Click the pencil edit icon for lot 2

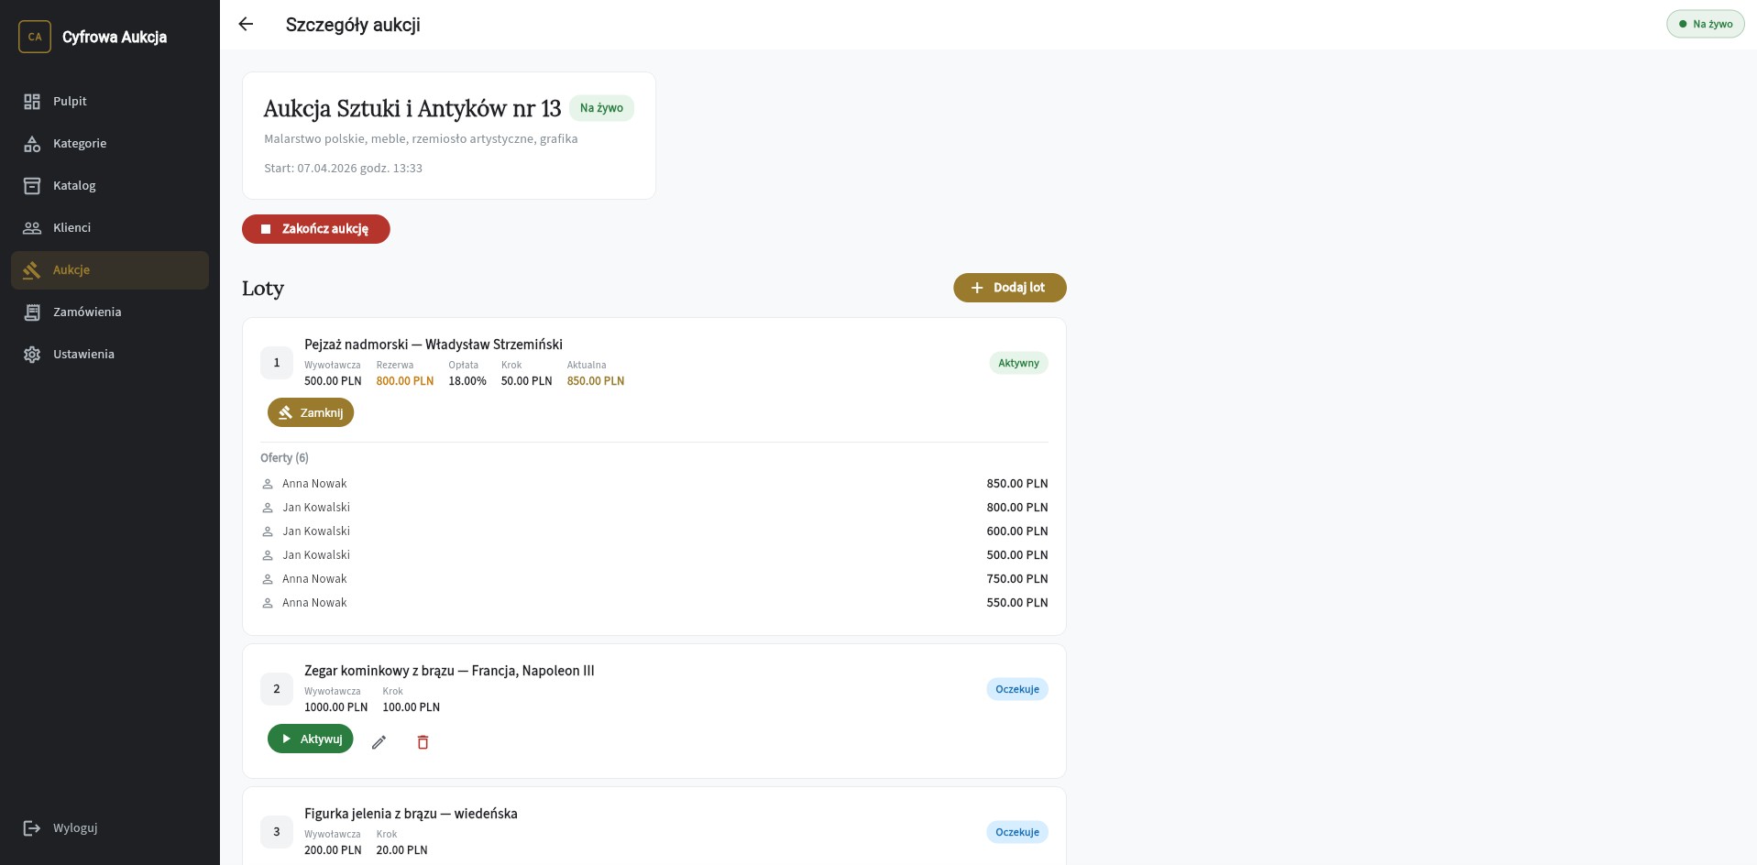(379, 742)
